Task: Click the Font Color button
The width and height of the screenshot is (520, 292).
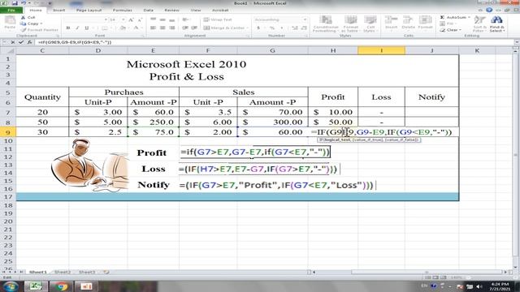Action: pos(136,28)
